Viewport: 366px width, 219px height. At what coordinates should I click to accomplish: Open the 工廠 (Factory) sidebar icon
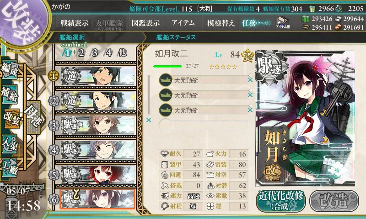point(10,168)
